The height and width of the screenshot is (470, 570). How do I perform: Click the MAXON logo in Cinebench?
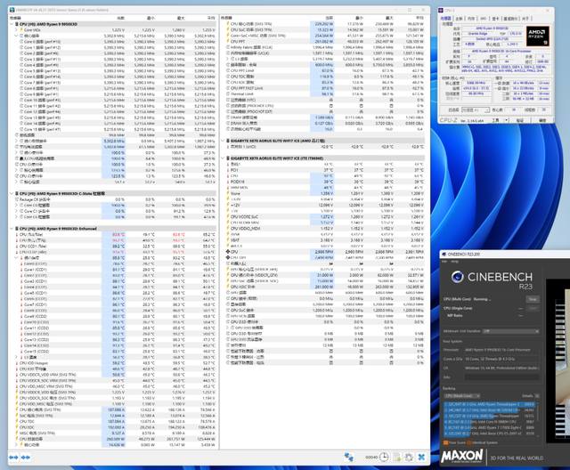pyautogui.click(x=462, y=456)
